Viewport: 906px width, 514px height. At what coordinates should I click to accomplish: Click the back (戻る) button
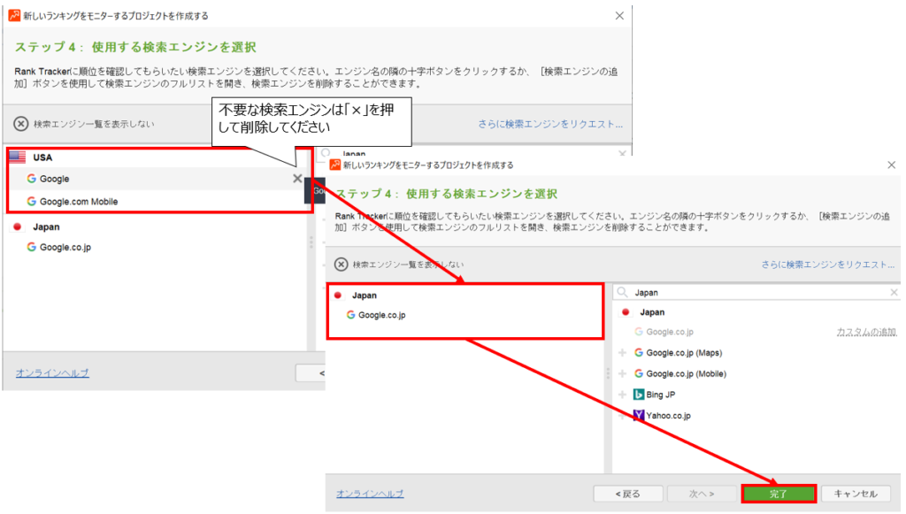point(628,494)
